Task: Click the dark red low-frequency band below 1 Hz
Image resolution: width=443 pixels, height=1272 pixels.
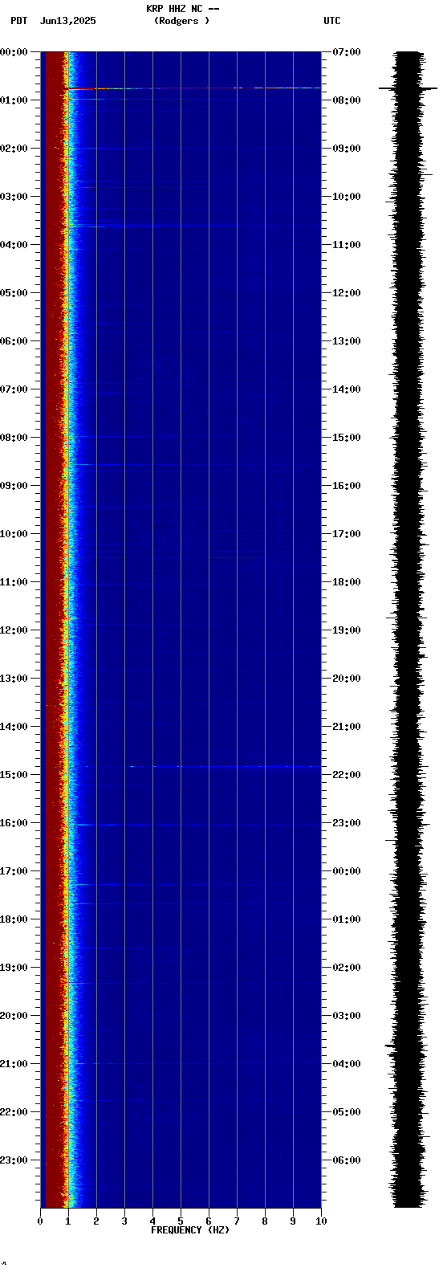Action: click(53, 630)
